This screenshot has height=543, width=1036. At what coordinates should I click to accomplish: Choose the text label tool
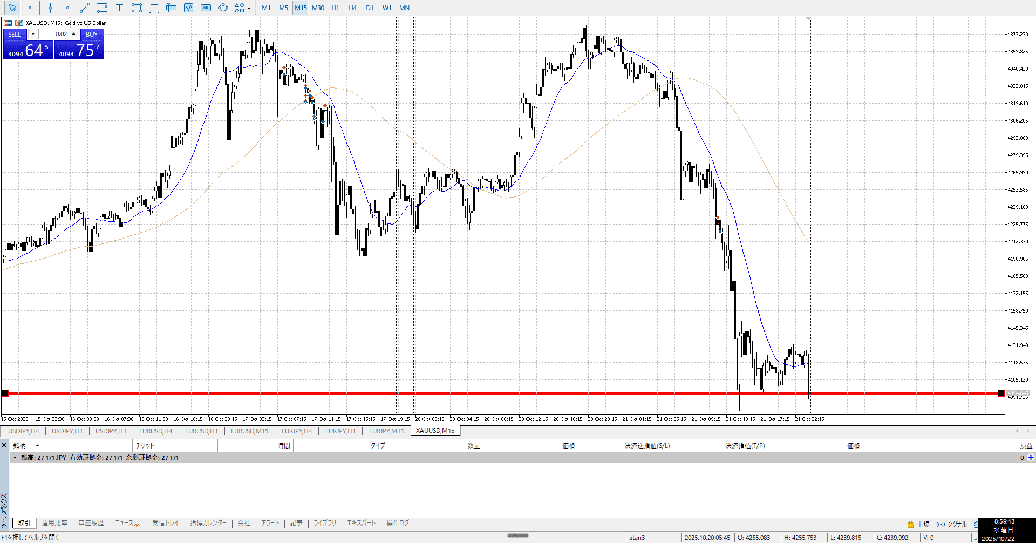coord(119,8)
